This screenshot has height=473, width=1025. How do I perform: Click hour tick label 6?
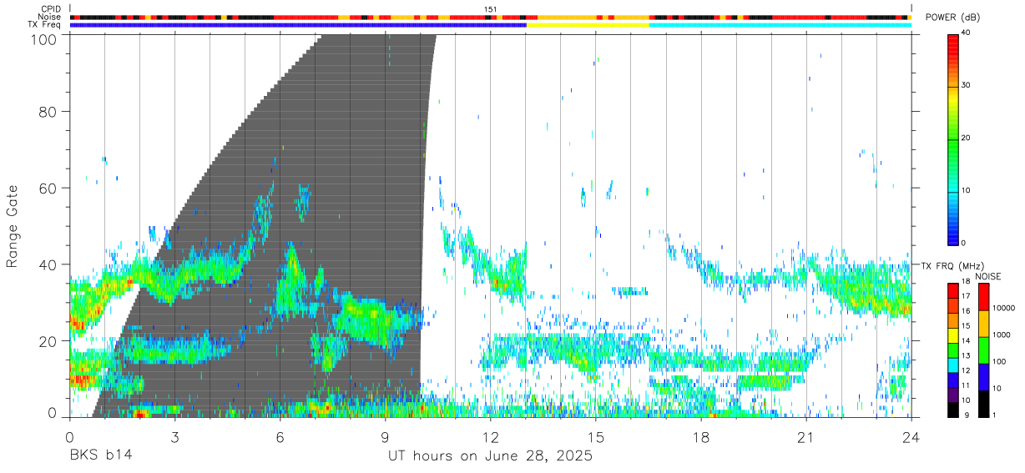click(x=280, y=436)
